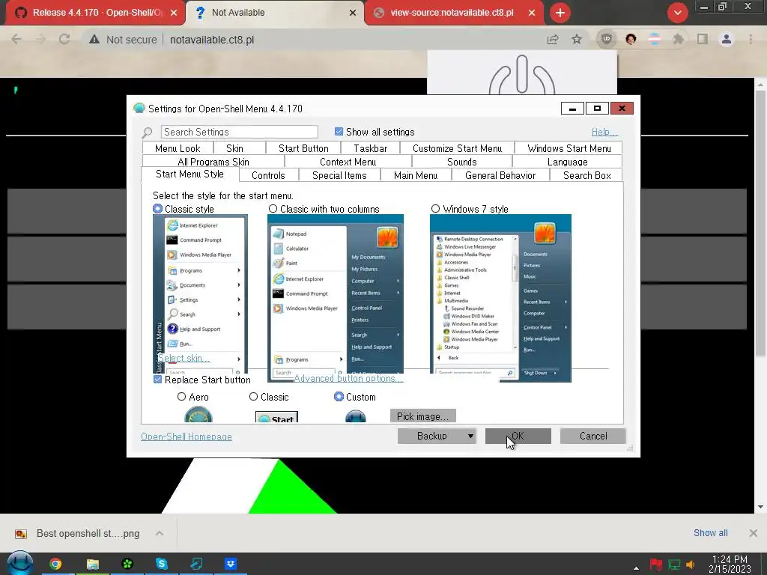767x575 pixels.
Task: Open Dropbox from the taskbar
Action: click(231, 565)
